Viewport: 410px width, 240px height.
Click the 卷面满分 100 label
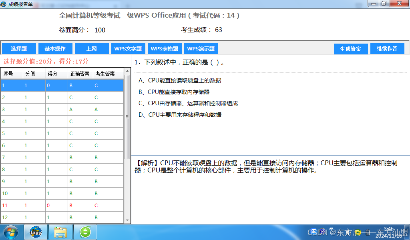click(x=82, y=30)
